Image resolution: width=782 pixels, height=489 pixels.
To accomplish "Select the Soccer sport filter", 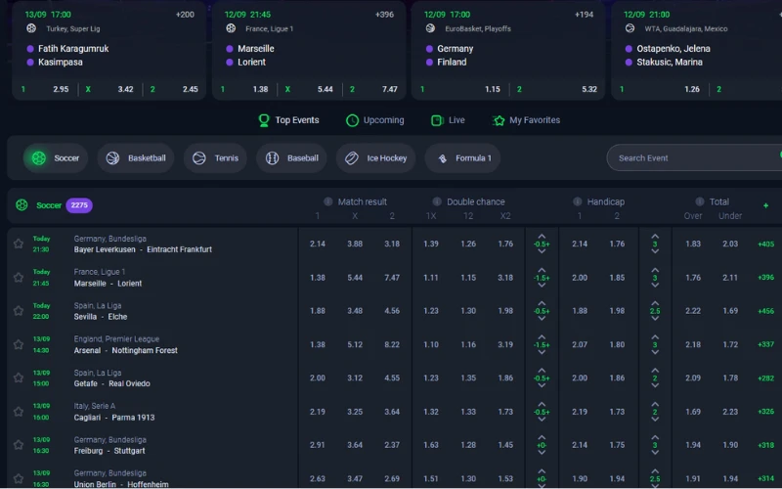I will 56,158.
